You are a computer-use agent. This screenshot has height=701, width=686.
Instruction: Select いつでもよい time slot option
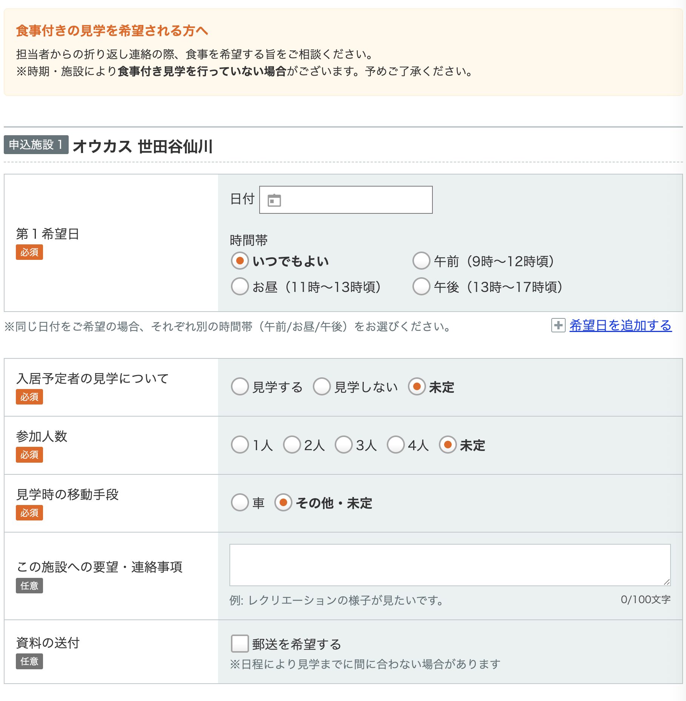click(240, 261)
